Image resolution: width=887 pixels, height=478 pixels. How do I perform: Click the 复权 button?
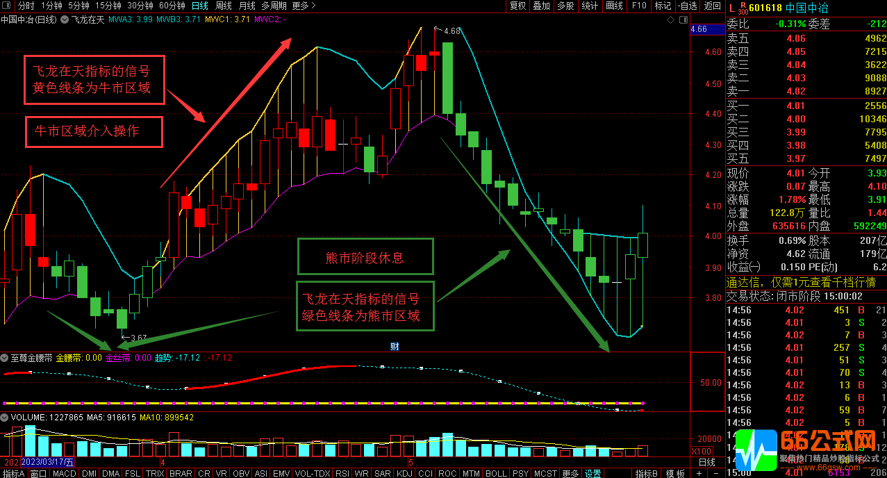[x=517, y=6]
